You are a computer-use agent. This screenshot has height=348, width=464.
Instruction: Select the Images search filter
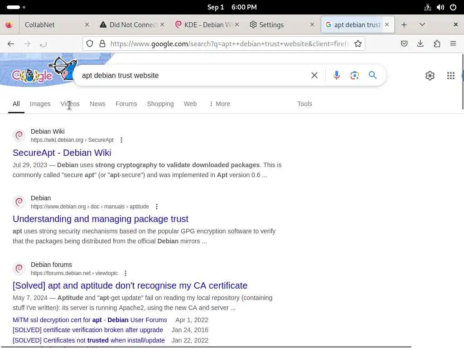(x=40, y=104)
